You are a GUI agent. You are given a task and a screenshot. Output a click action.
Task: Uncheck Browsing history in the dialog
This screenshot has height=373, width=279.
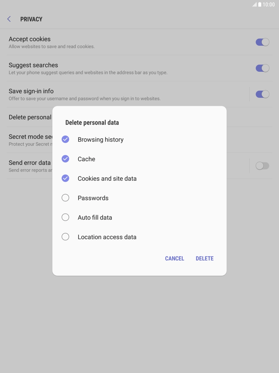coord(65,139)
